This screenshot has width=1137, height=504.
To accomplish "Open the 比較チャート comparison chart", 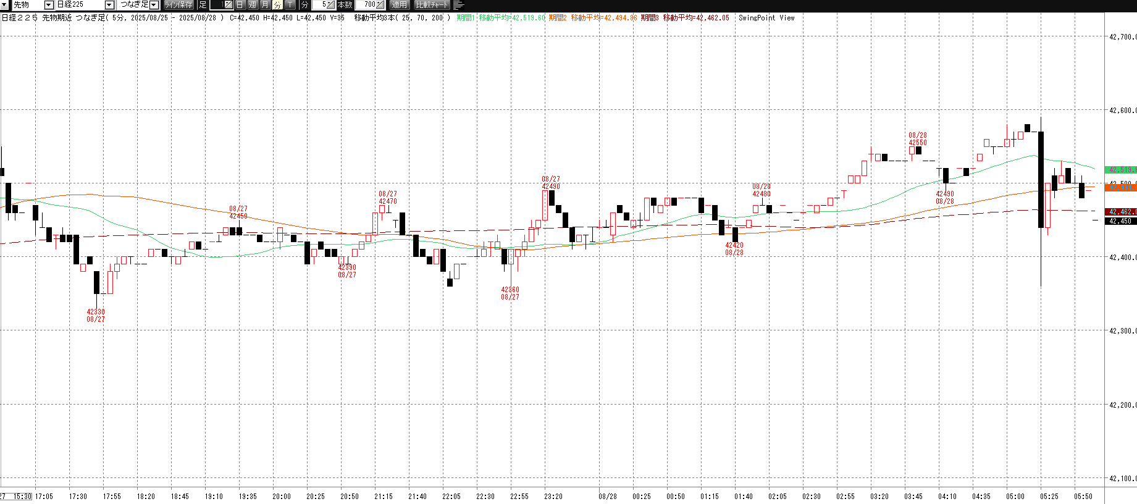I will point(432,5).
